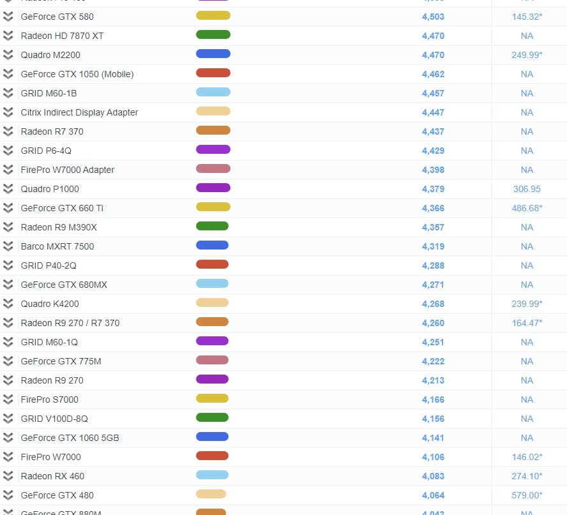The image size is (567, 515).
Task: Expand the Radeon R9 270 / R7 370 chevron
Action: [x=8, y=323]
